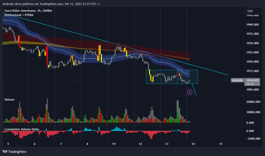Click date 7 on time axis
265x156 pixels.
(61, 144)
